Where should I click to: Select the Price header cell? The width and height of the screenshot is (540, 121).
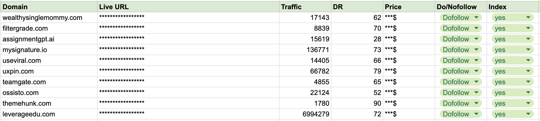408,7
